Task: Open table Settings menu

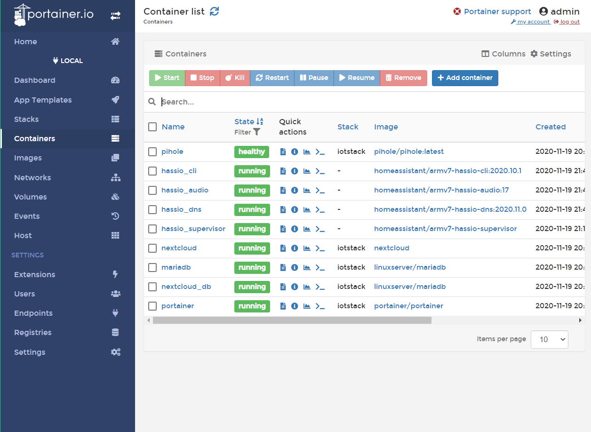Action: click(x=551, y=54)
